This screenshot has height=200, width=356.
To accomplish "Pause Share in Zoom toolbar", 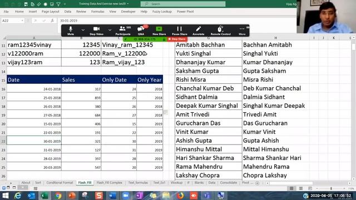I will pos(179,31).
